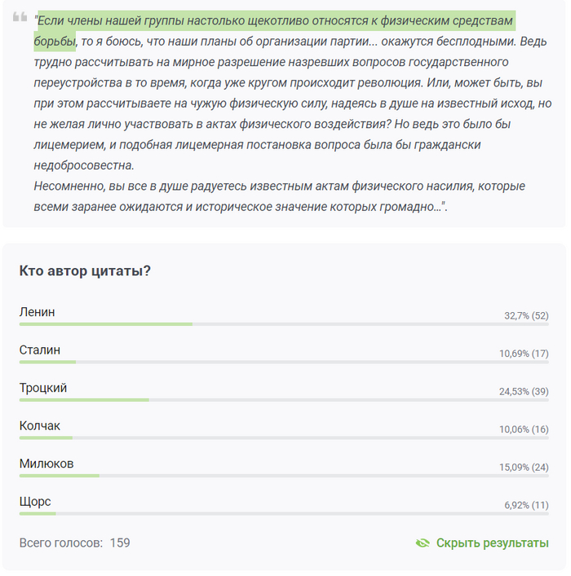Select the Ленин answer option
This screenshot has width=571, height=576.
[38, 312]
